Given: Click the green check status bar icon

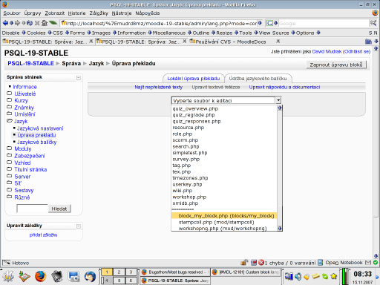Looking at the screenshot, I should pos(376,263).
